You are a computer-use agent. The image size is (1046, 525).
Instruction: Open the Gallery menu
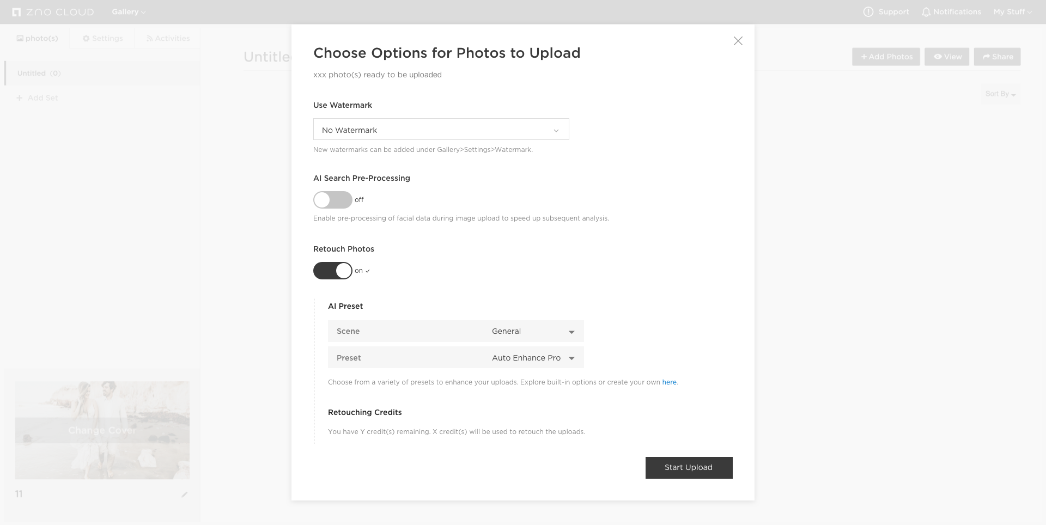pyautogui.click(x=129, y=12)
